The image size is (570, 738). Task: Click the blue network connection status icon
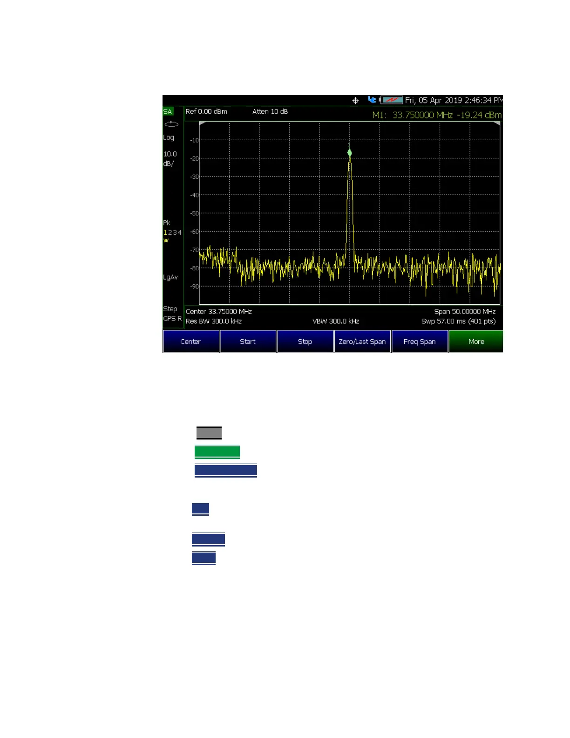(372, 100)
